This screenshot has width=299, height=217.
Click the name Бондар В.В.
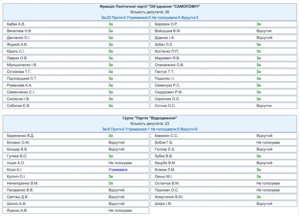[17, 149]
